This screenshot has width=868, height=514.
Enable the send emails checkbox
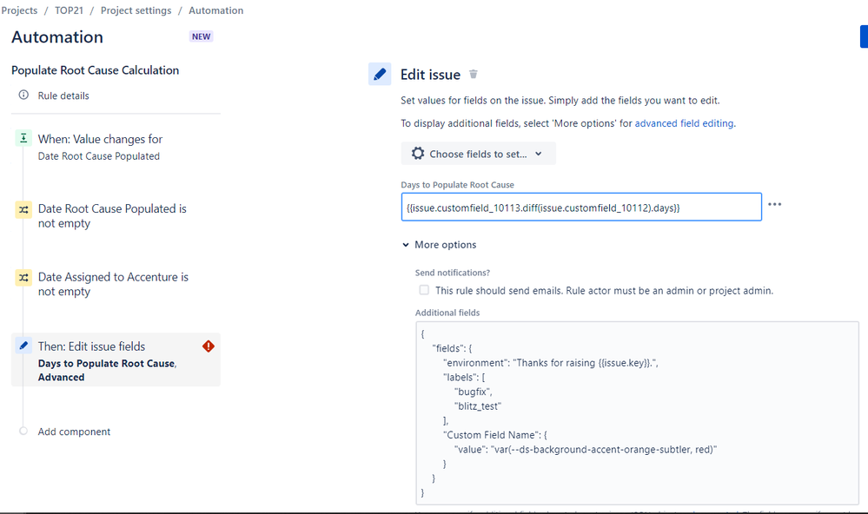coord(424,290)
